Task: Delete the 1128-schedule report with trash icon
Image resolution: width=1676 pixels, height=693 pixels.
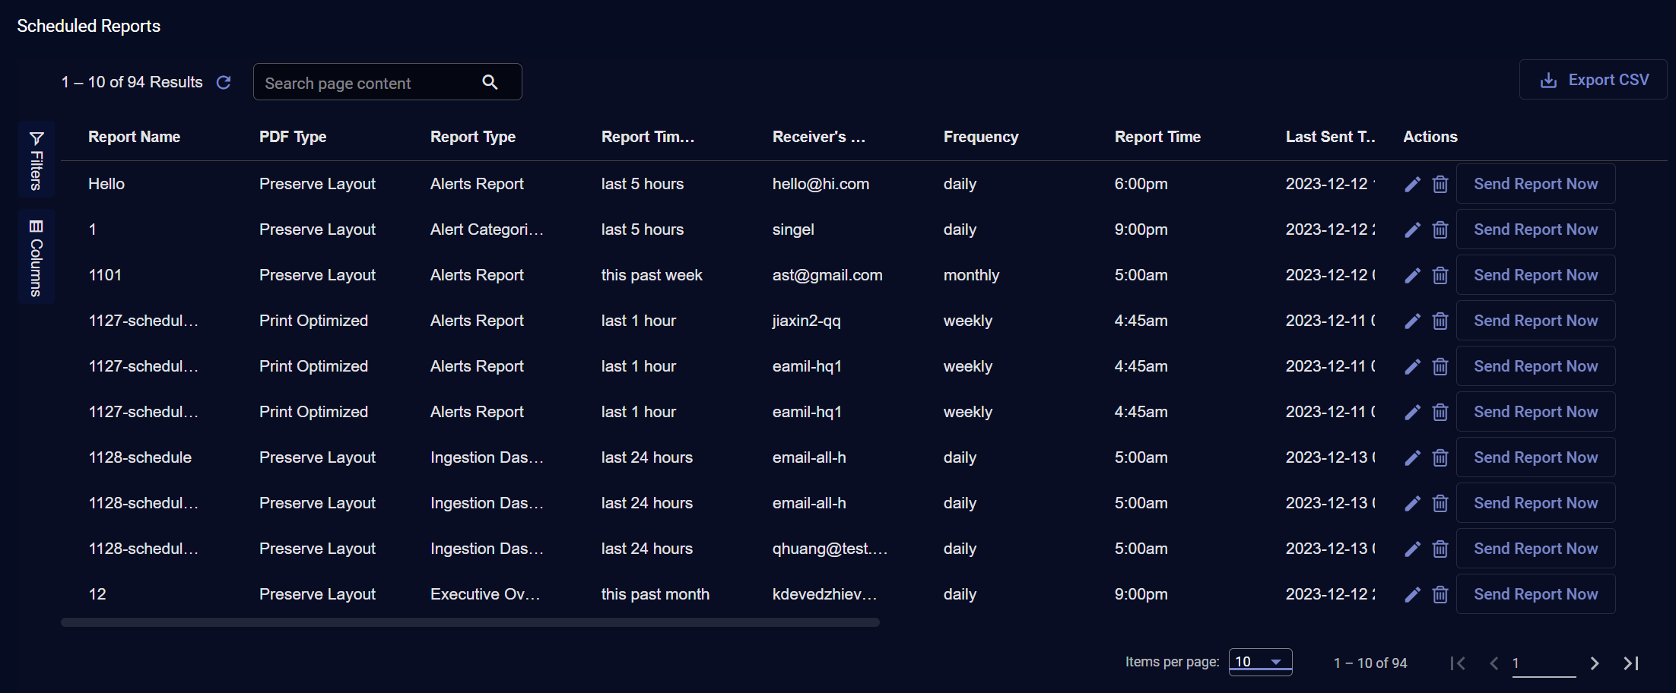Action: click(x=1440, y=457)
